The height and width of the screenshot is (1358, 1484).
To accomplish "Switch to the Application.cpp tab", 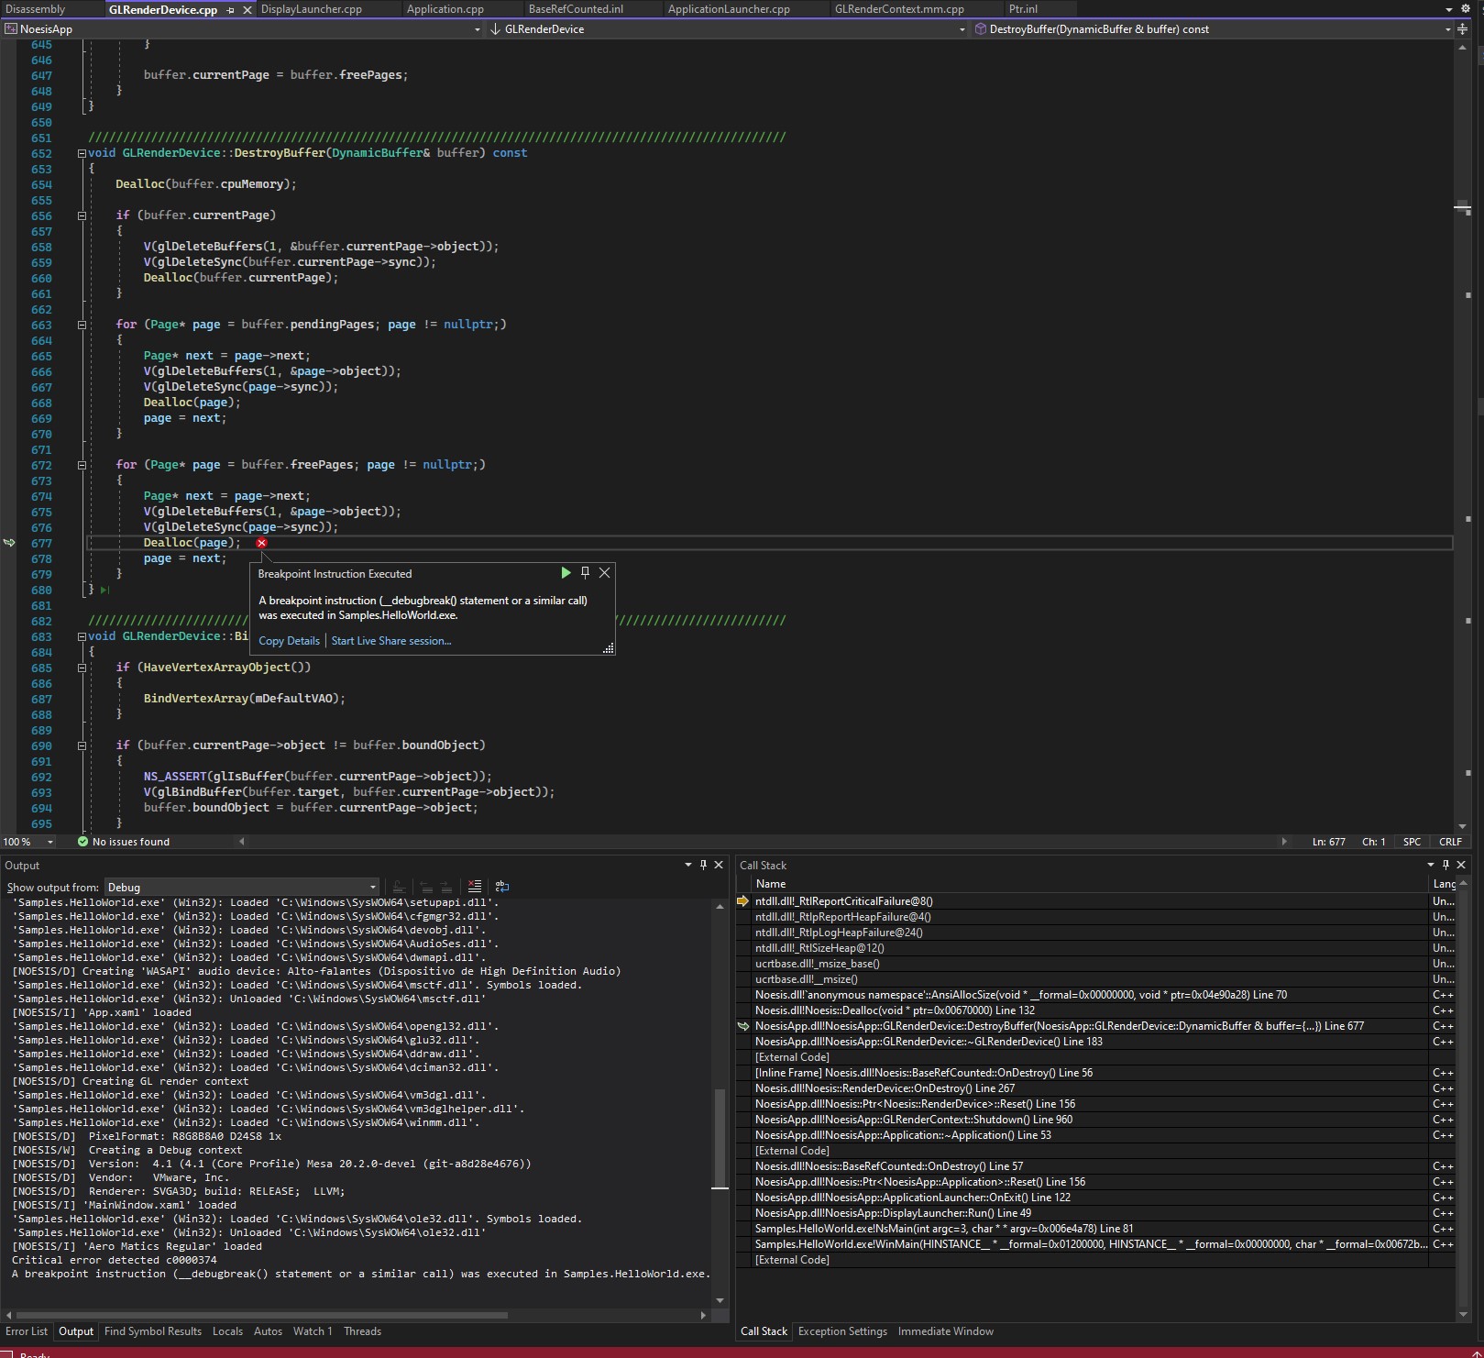I will point(445,9).
